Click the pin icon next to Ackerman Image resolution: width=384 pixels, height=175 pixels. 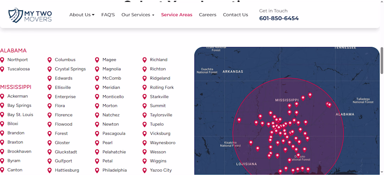point(2,96)
